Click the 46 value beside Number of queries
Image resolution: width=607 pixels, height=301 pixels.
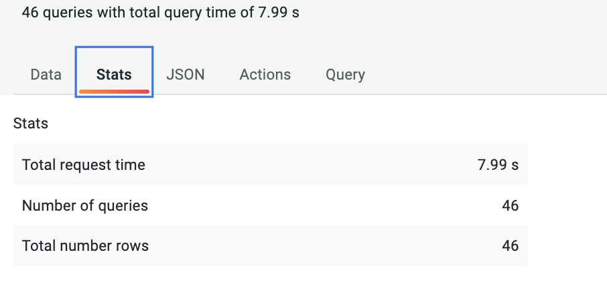point(511,205)
